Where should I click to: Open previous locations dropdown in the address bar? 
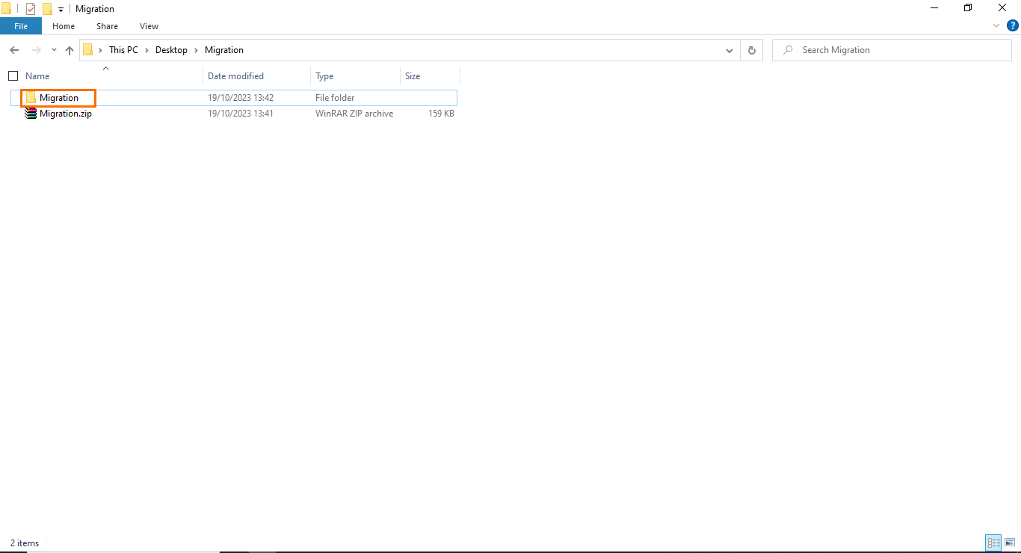[x=729, y=49]
